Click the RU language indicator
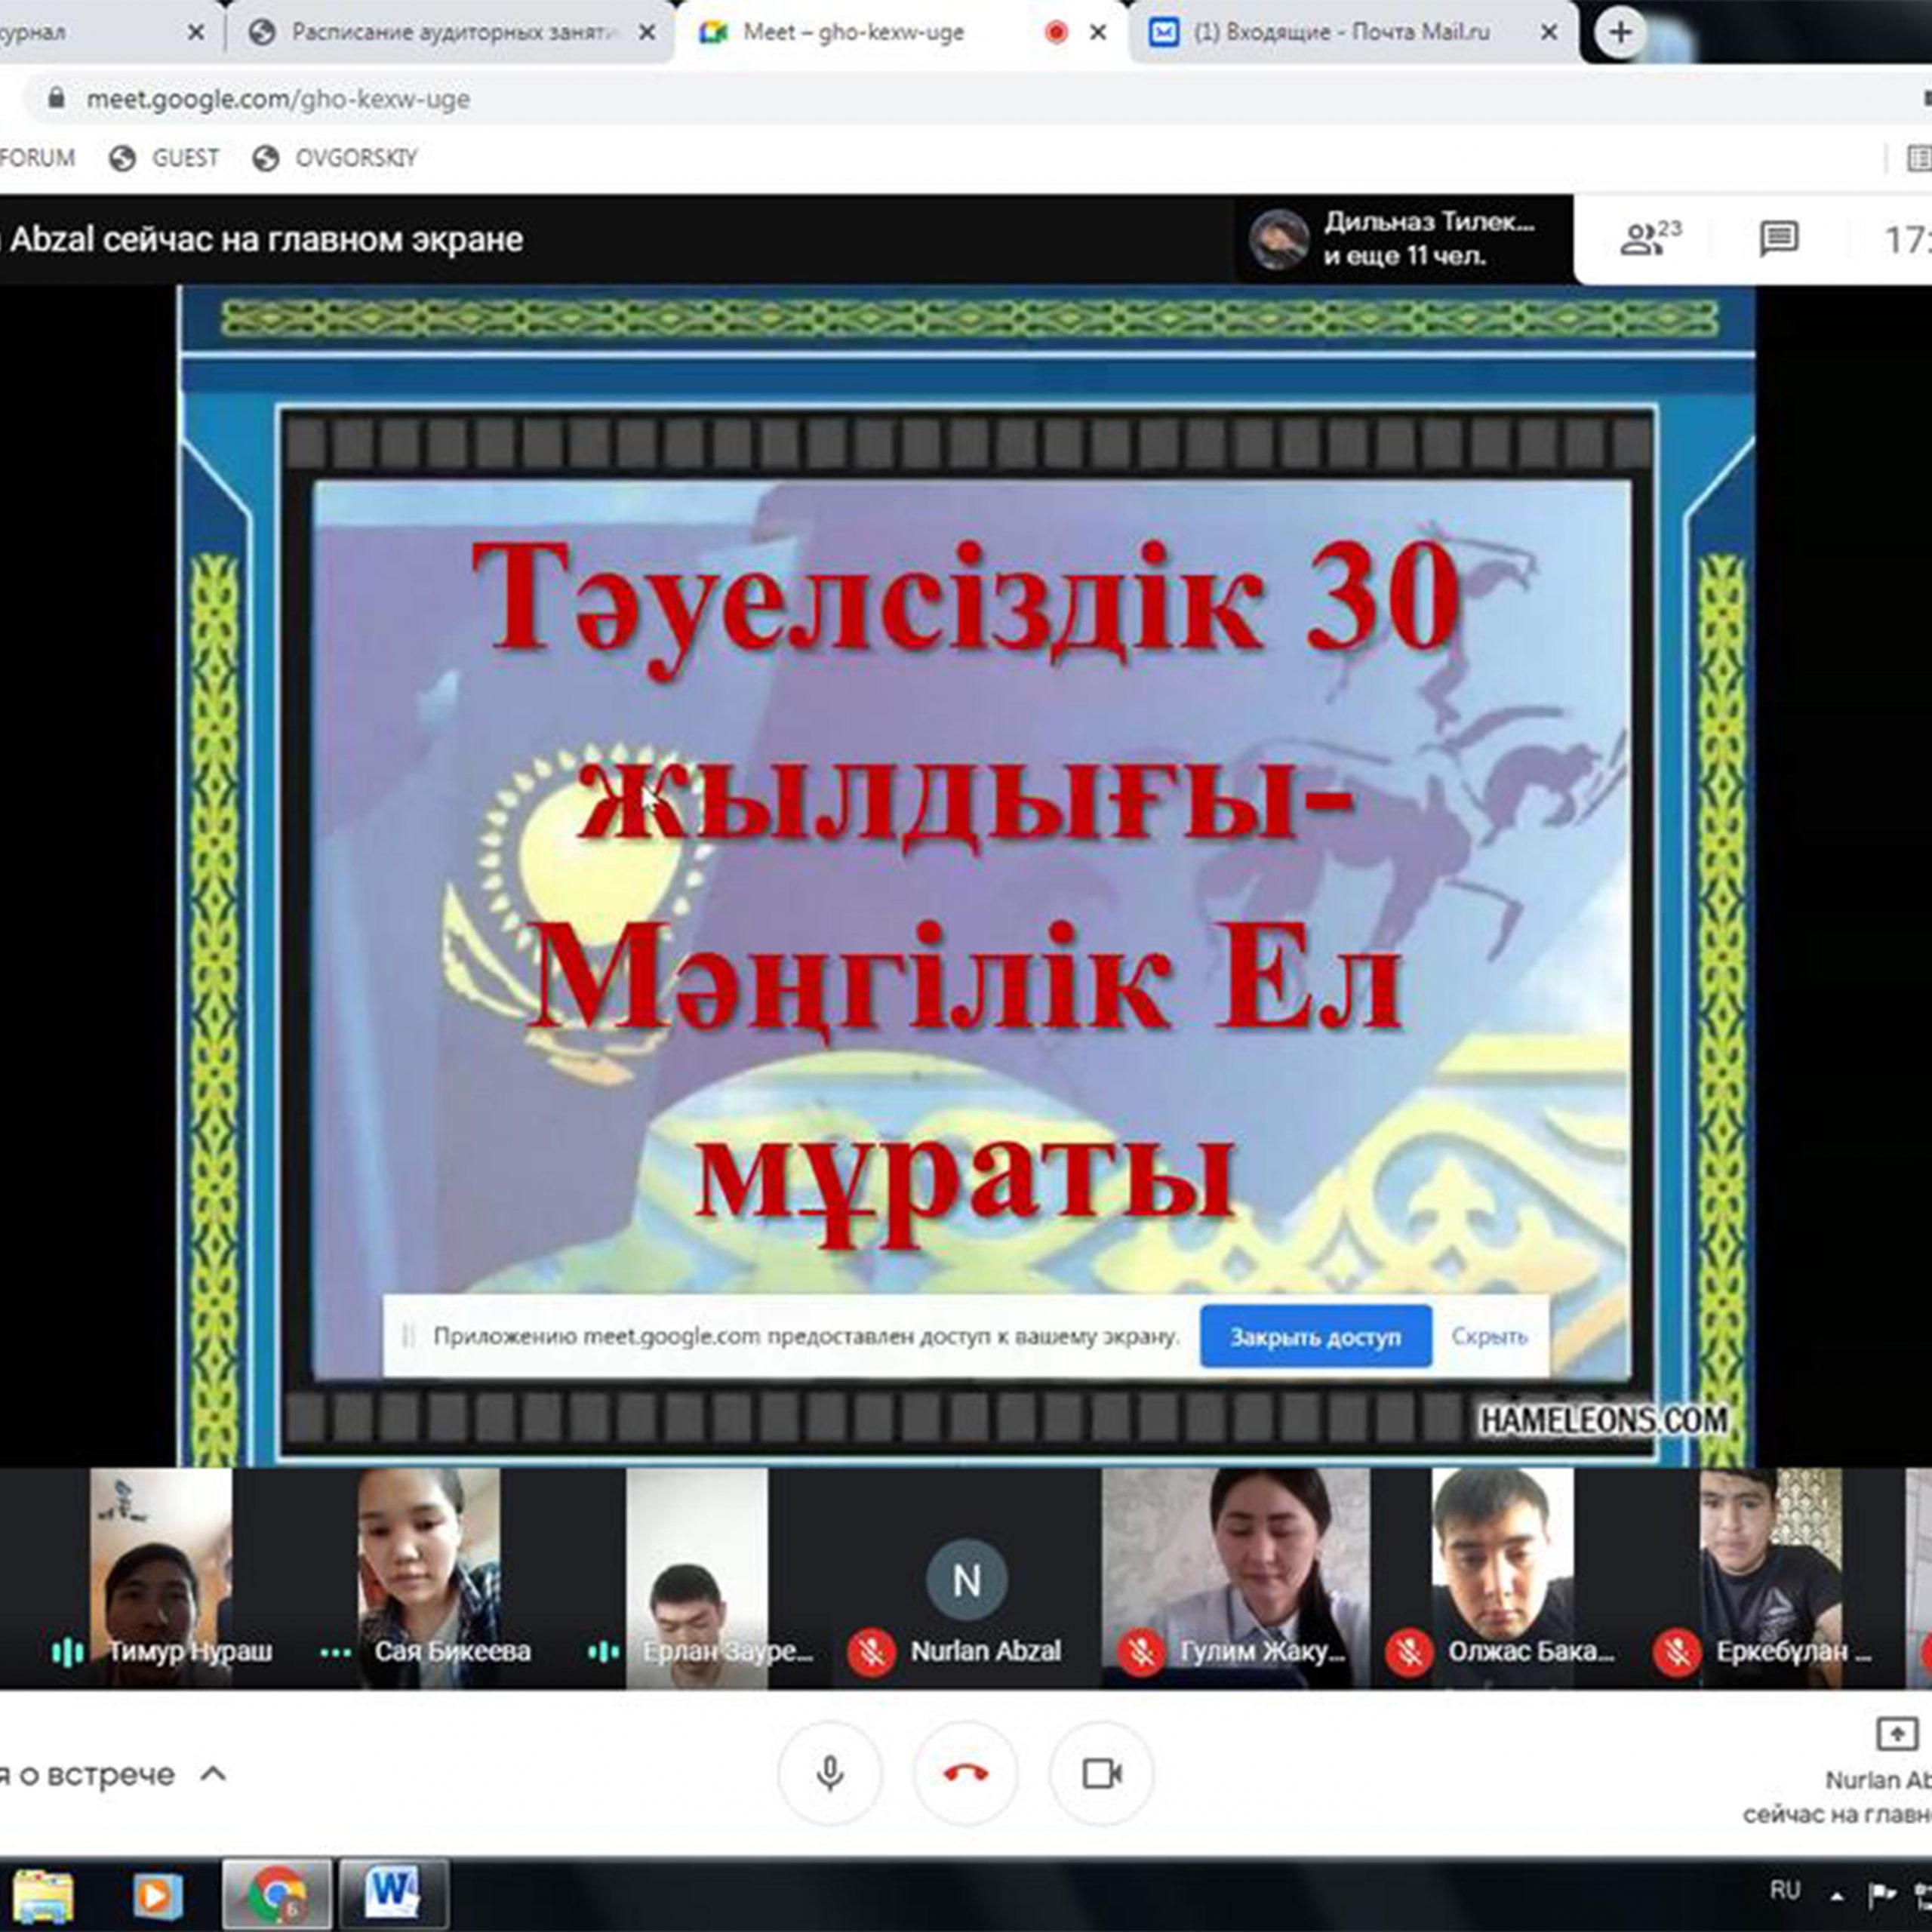This screenshot has height=1932, width=1932. tap(1785, 1889)
